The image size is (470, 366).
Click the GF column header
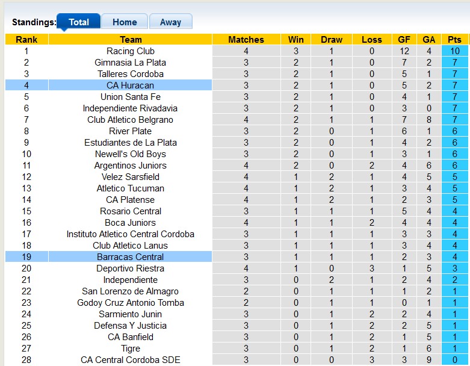tap(404, 39)
